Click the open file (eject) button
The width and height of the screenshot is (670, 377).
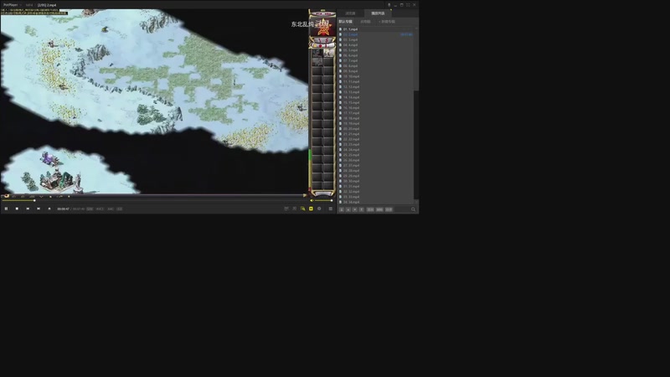49,209
